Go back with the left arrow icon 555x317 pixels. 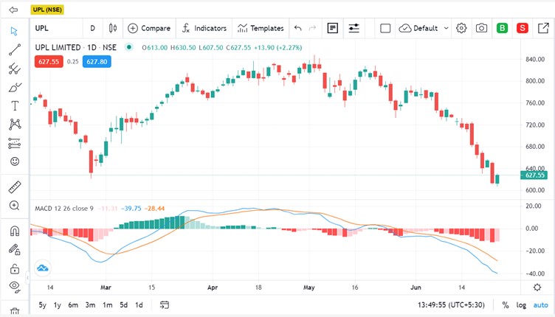[13, 10]
